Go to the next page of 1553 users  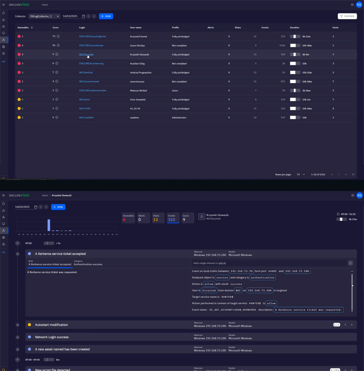[x=346, y=174]
